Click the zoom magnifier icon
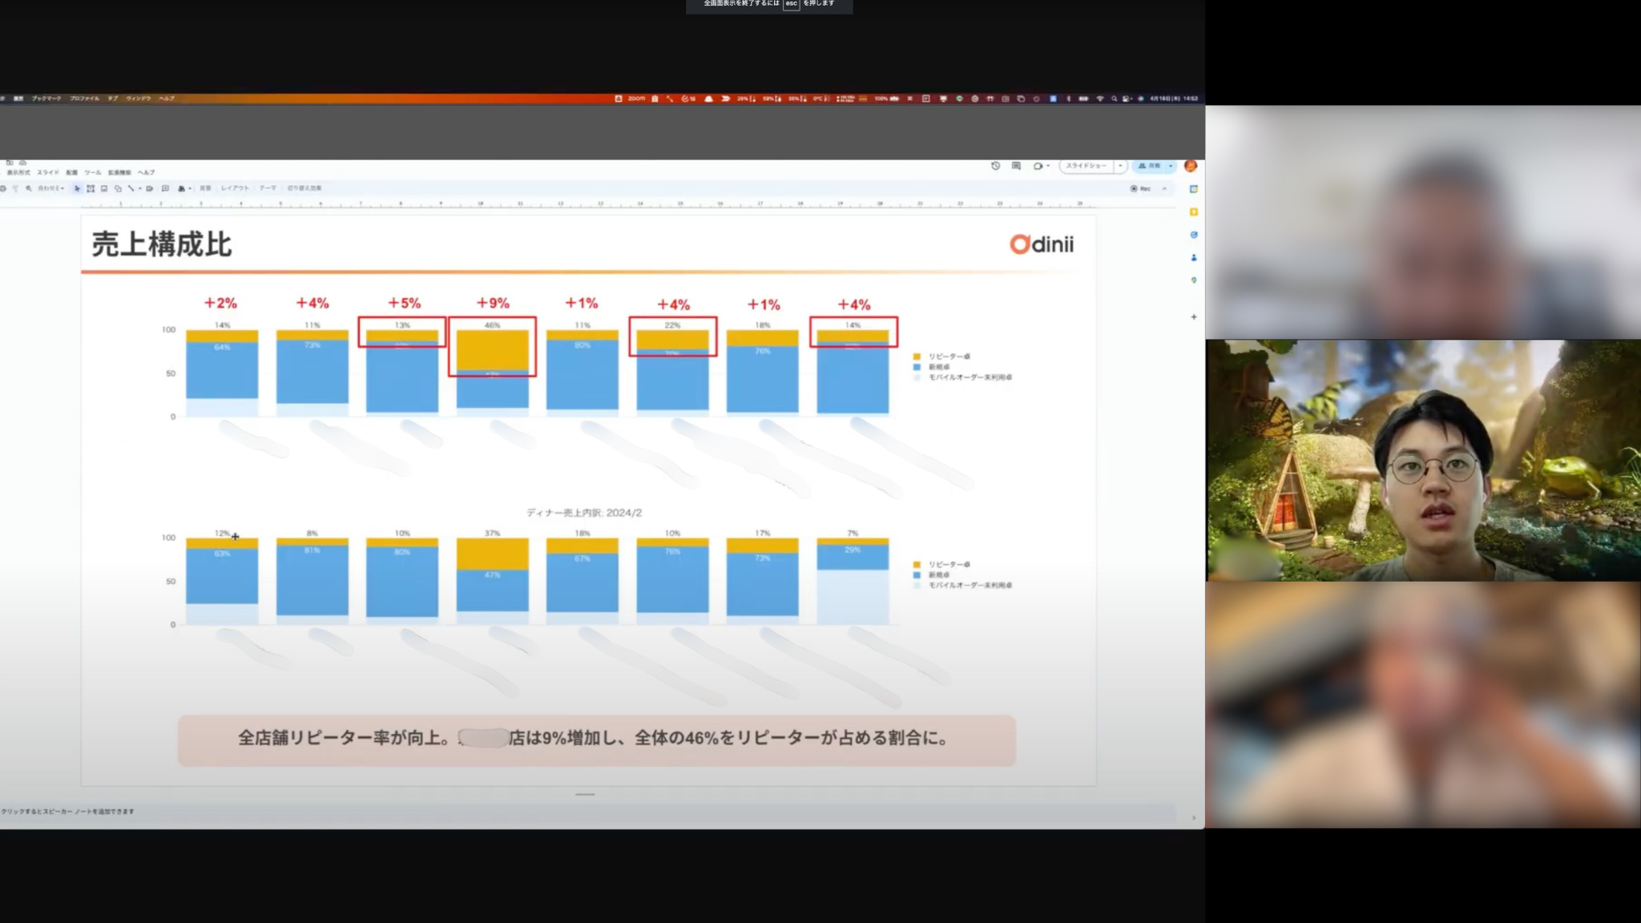Viewport: 1641px width, 923px height. click(29, 188)
